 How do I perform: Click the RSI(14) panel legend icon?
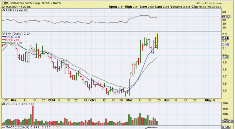pyautogui.click(x=3, y=11)
